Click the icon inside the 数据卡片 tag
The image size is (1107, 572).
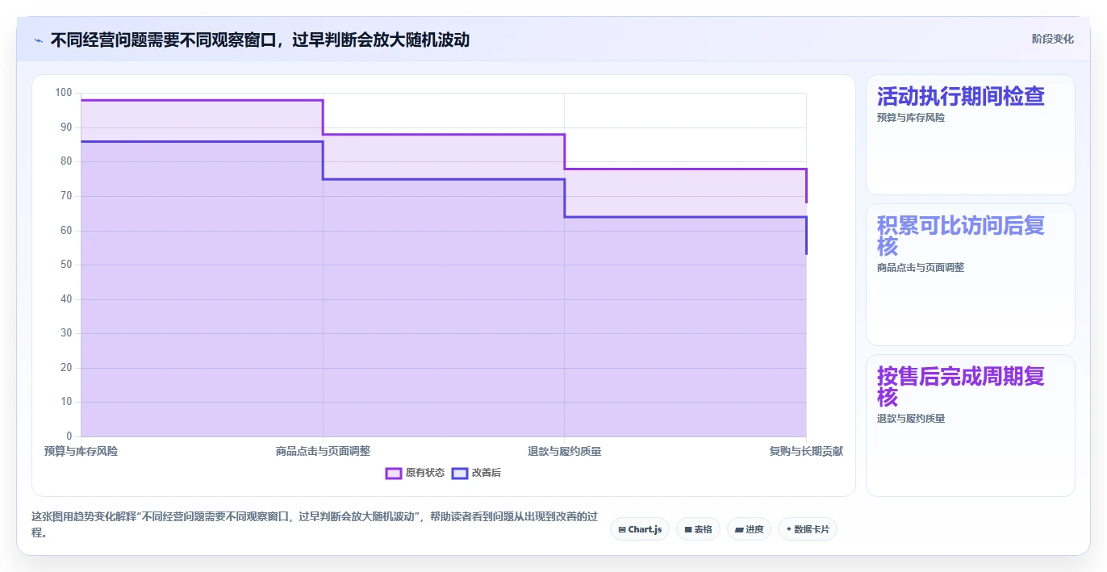click(789, 529)
